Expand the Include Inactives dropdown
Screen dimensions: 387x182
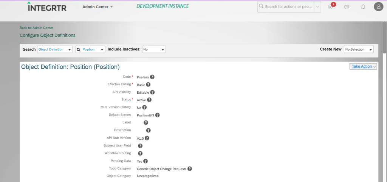(154, 49)
